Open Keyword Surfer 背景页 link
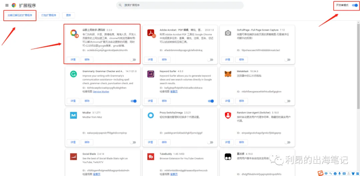Screen dimensions: 360x176 click(174, 92)
